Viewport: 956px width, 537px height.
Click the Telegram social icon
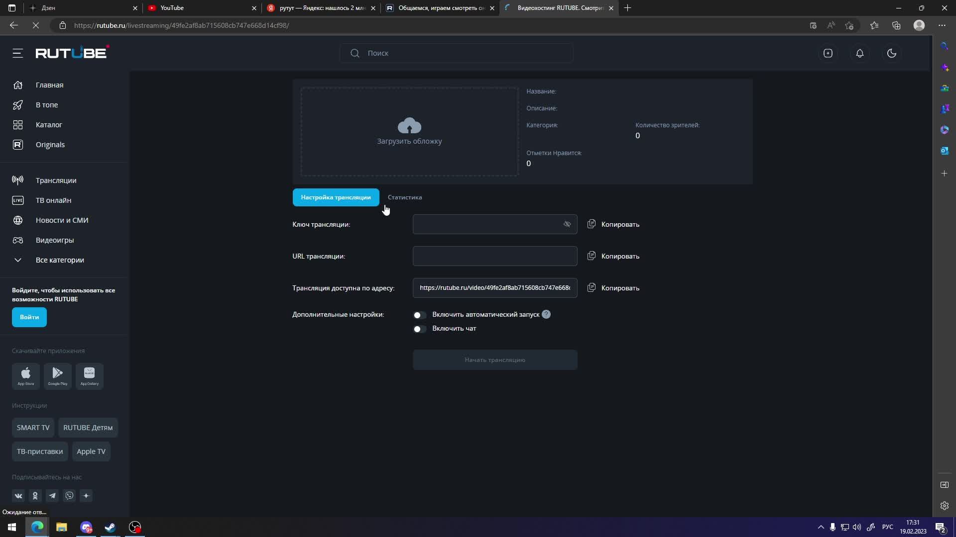(x=52, y=496)
